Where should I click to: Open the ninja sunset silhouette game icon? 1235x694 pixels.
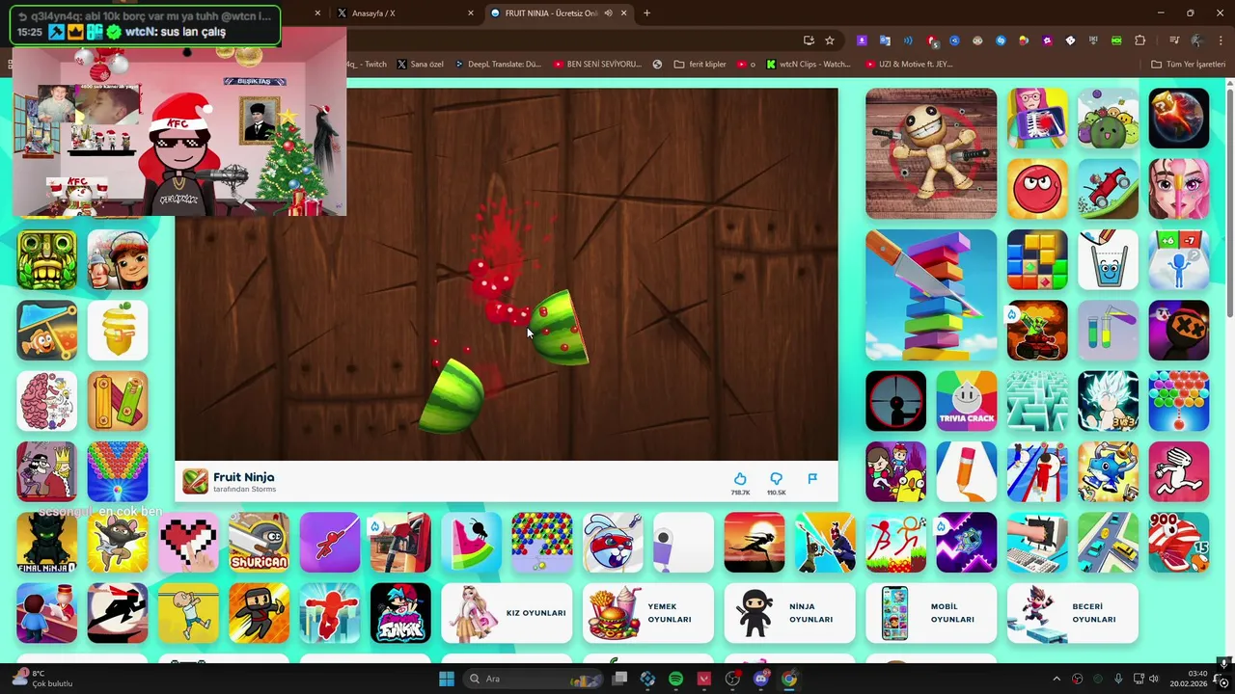pos(755,543)
